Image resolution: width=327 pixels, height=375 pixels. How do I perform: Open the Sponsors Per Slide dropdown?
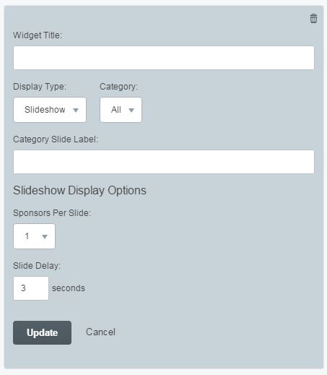(x=34, y=236)
